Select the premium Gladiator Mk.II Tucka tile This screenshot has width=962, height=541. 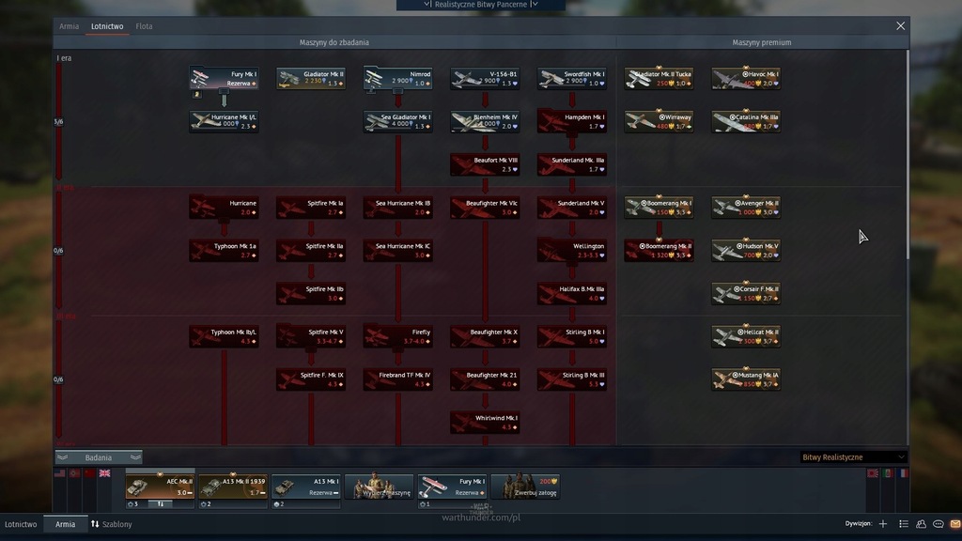click(x=659, y=79)
